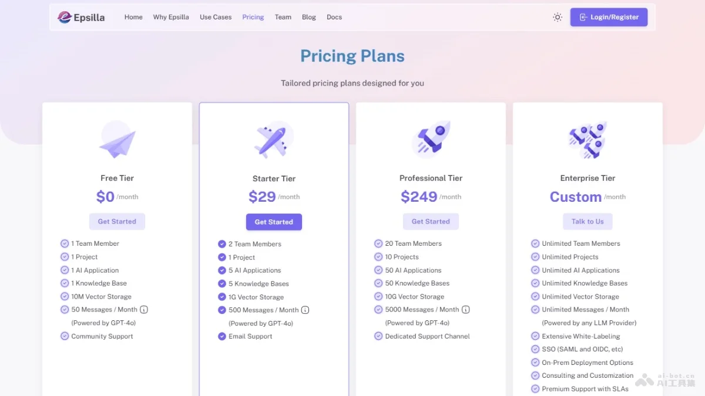This screenshot has width=705, height=396.
Task: Go to the Use Cases nav item
Action: pos(216,17)
